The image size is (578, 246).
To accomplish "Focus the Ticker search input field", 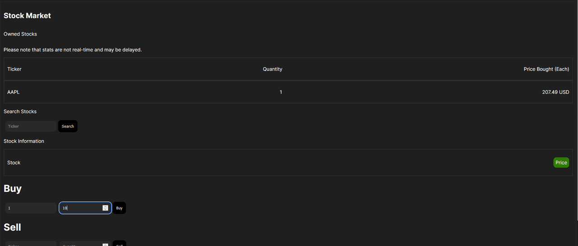I will [31, 126].
